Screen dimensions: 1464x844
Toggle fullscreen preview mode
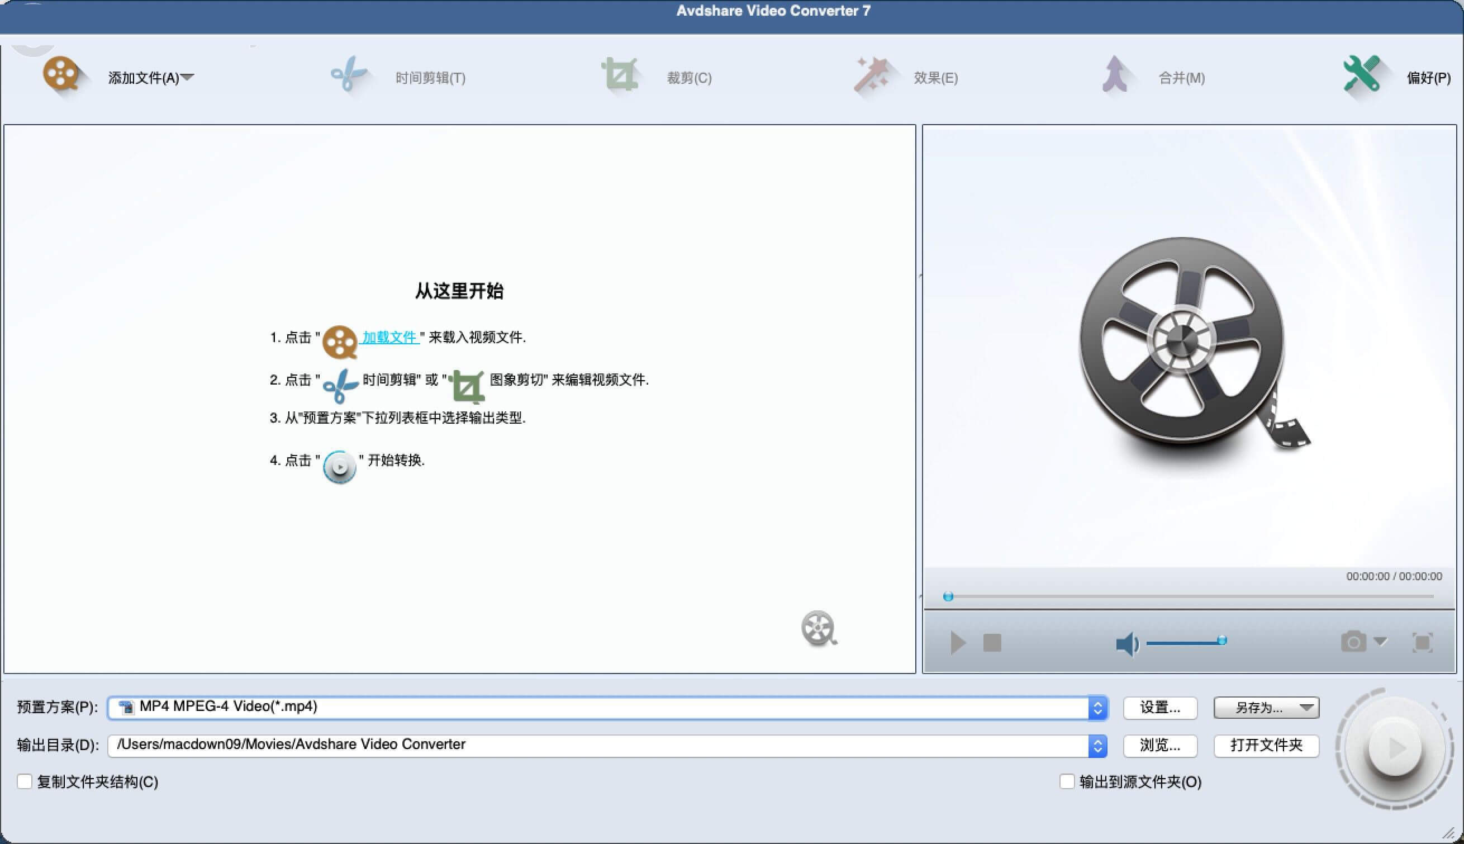tap(1422, 643)
